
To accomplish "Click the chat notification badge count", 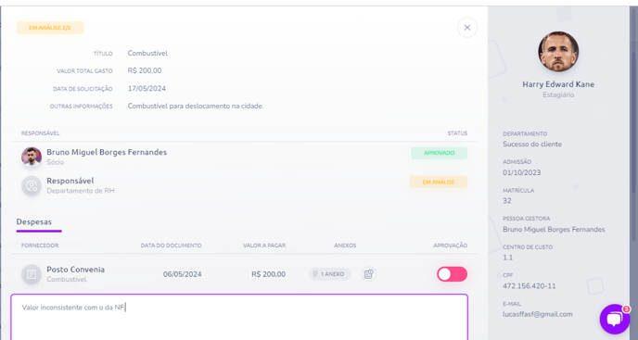I will (626, 309).
